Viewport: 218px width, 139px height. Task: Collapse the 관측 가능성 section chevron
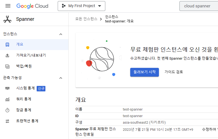[61, 78]
